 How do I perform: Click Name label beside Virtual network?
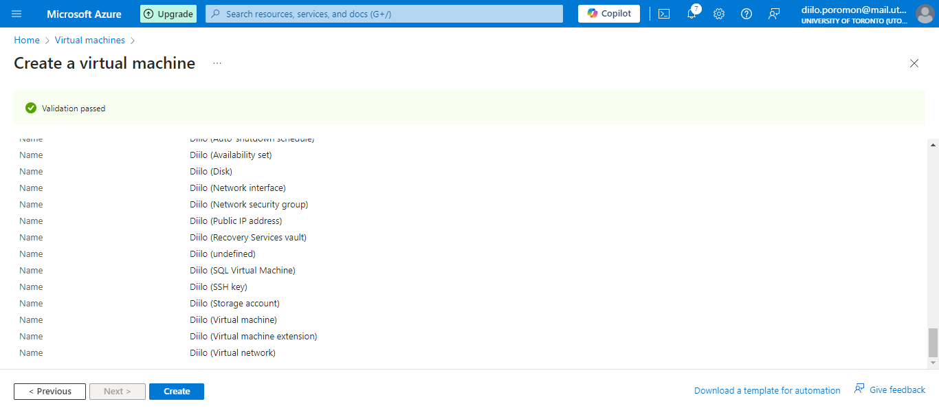pyautogui.click(x=31, y=353)
